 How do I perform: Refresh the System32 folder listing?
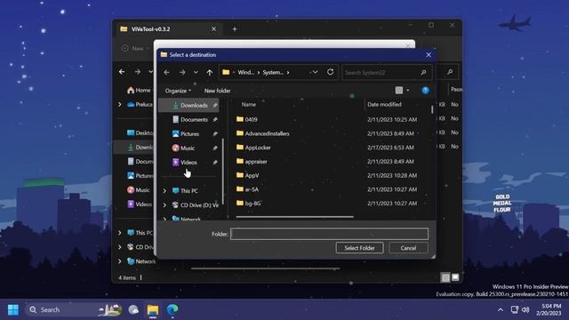pos(330,72)
